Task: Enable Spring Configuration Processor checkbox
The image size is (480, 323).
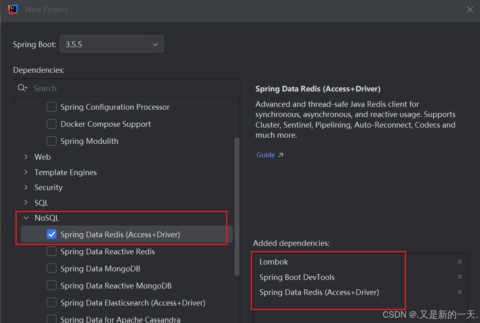Action: click(52, 107)
